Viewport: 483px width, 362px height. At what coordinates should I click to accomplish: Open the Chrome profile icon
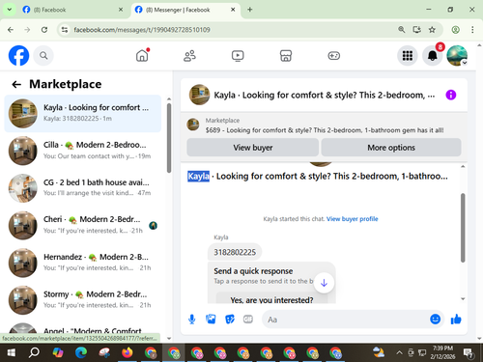coord(455,30)
